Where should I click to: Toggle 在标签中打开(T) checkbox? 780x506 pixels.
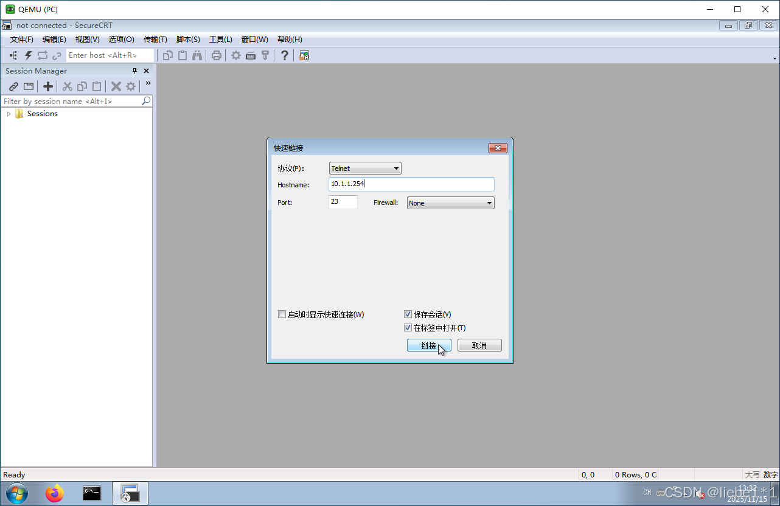coord(408,328)
